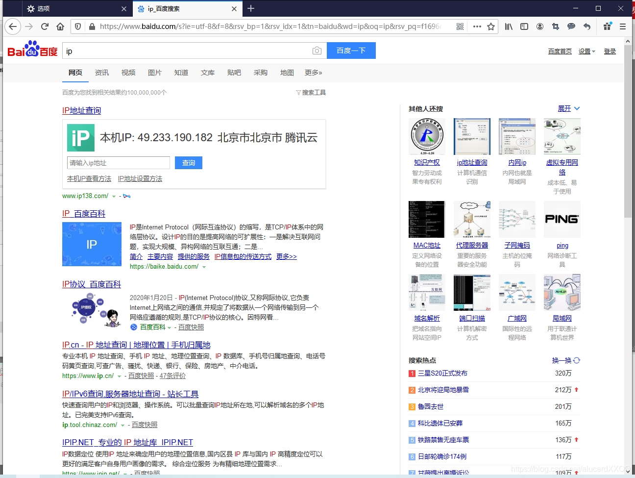This screenshot has height=478, width=635.
Task: Select the 图片 search category
Action: point(155,73)
